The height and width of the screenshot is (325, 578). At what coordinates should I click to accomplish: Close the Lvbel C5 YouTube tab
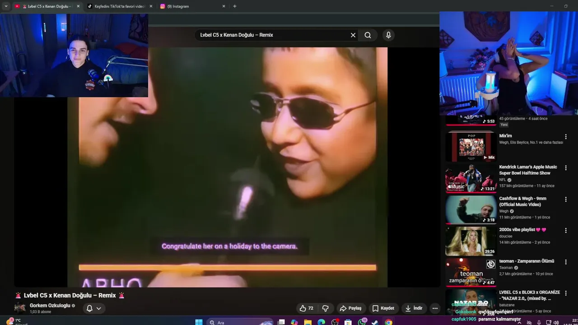(x=78, y=6)
